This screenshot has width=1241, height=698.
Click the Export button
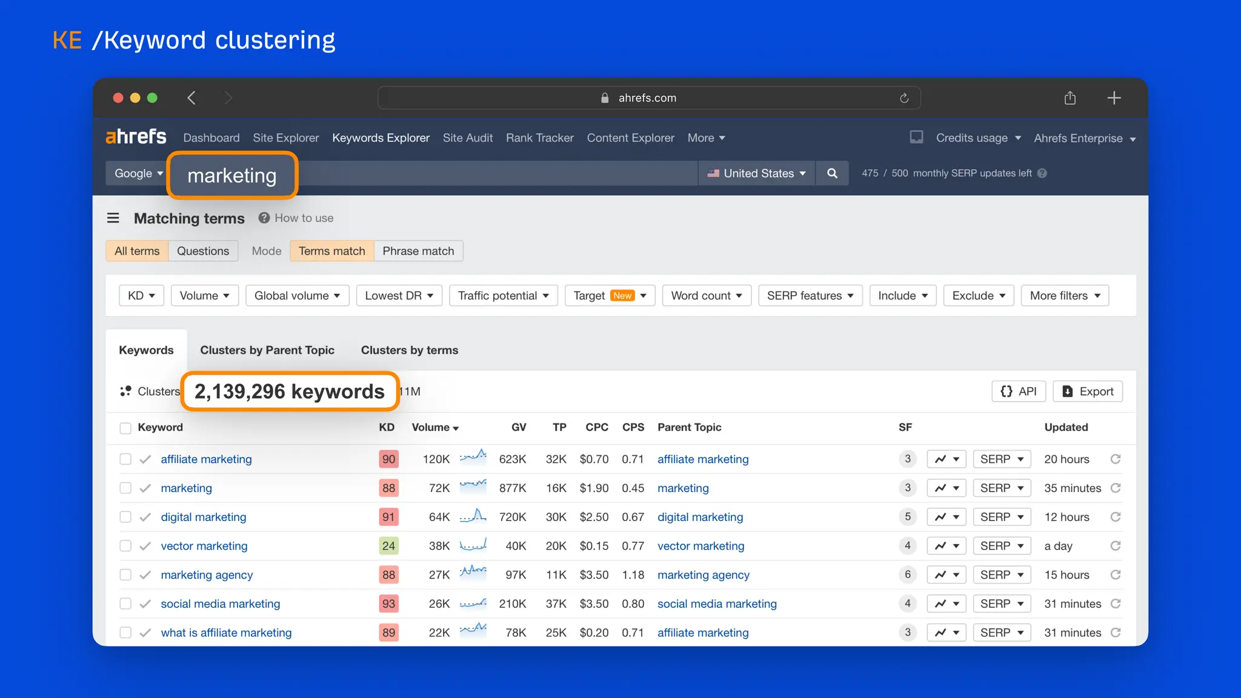coord(1088,391)
